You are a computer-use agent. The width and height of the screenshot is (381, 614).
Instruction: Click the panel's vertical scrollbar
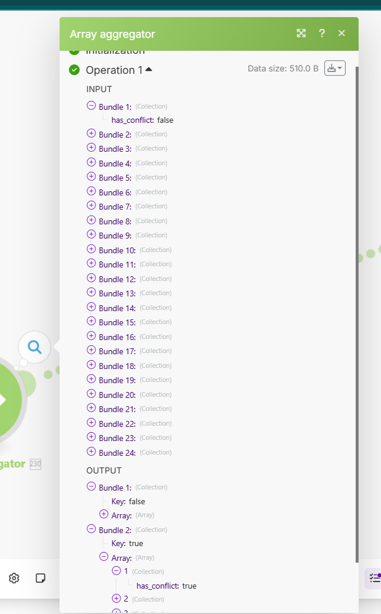coord(357,315)
